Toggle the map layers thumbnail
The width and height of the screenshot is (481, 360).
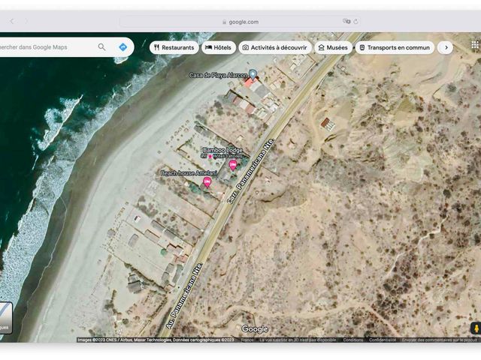tap(5, 318)
